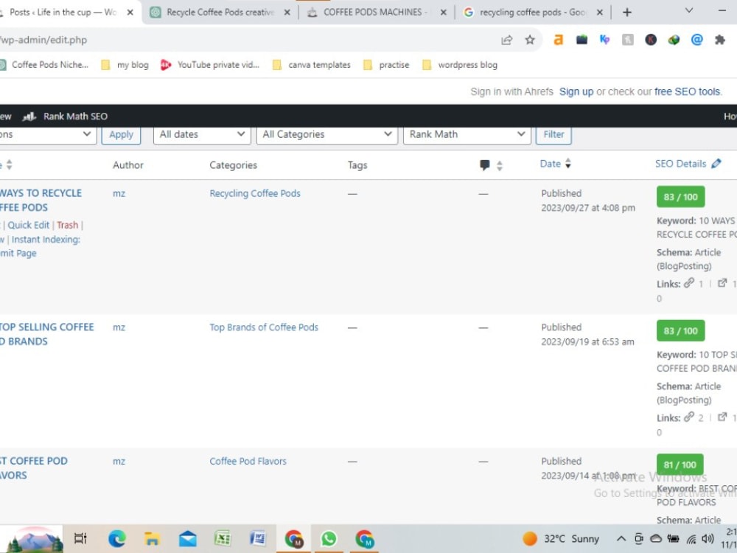Click the address bar URL field
The image size is (737, 553).
[x=245, y=40]
